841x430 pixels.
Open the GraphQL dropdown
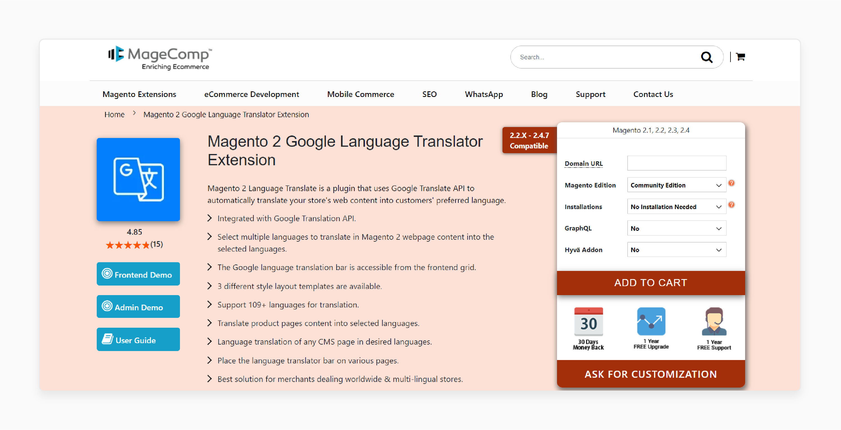(x=677, y=228)
